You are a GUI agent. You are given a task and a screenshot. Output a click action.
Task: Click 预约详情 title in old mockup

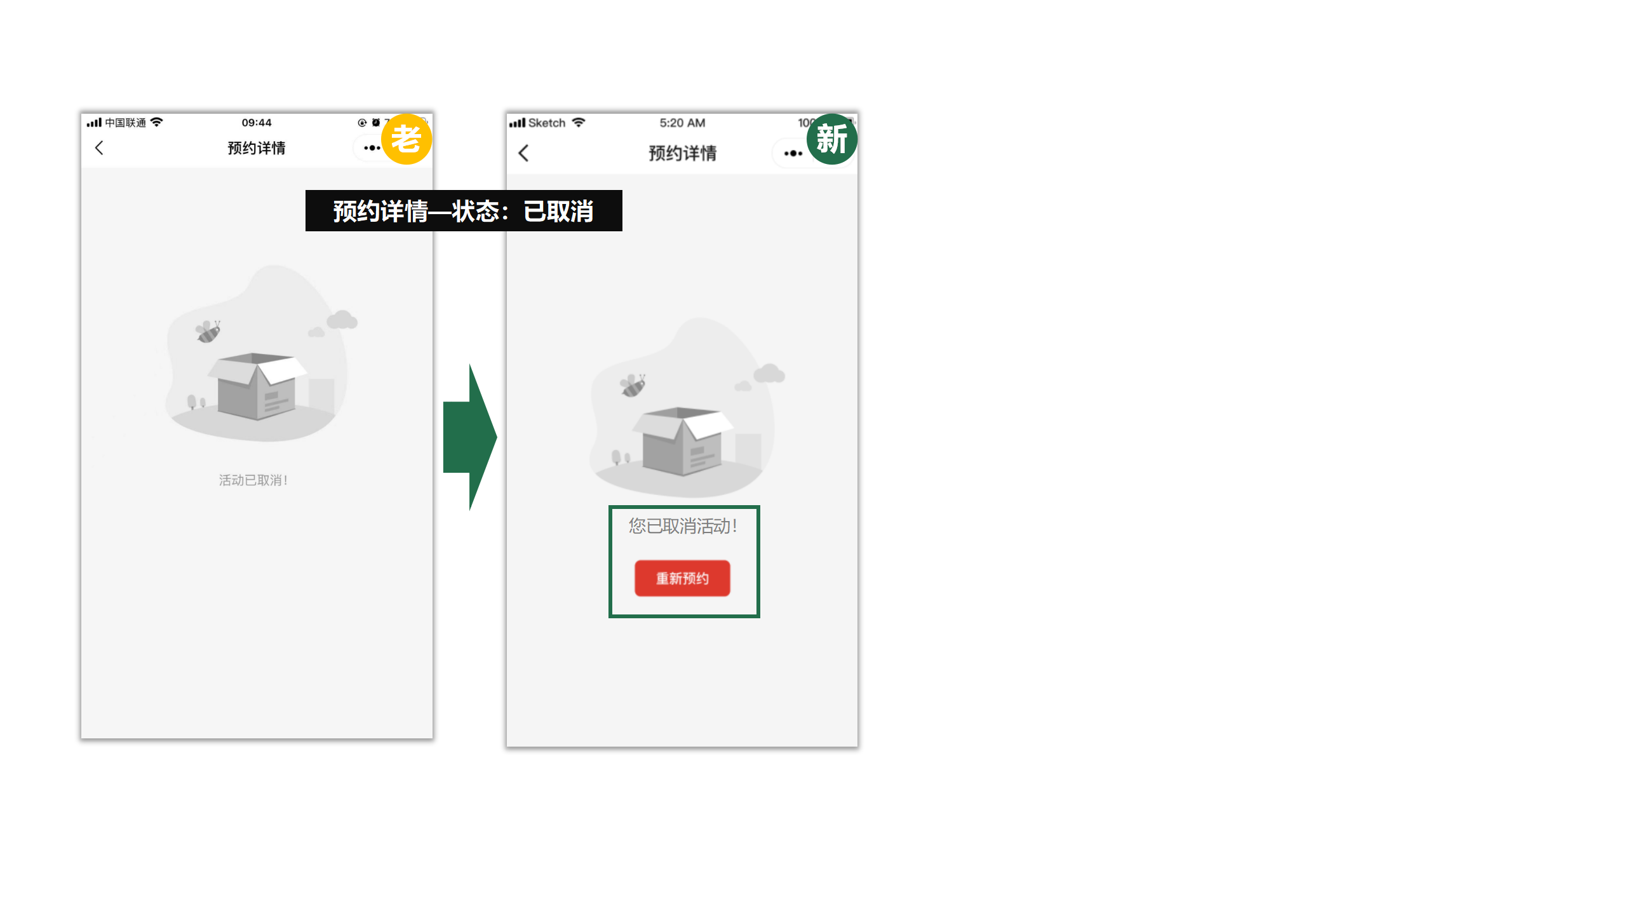pyautogui.click(x=257, y=148)
